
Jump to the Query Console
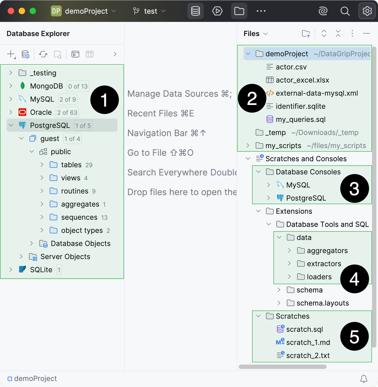(75, 54)
